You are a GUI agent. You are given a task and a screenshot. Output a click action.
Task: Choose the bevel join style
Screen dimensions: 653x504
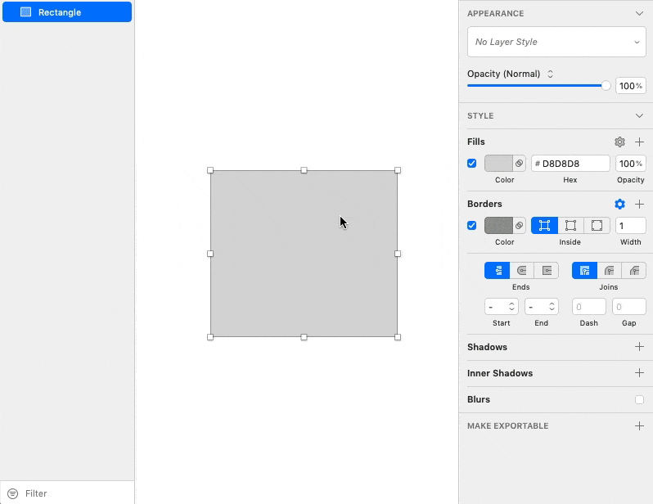coord(633,271)
